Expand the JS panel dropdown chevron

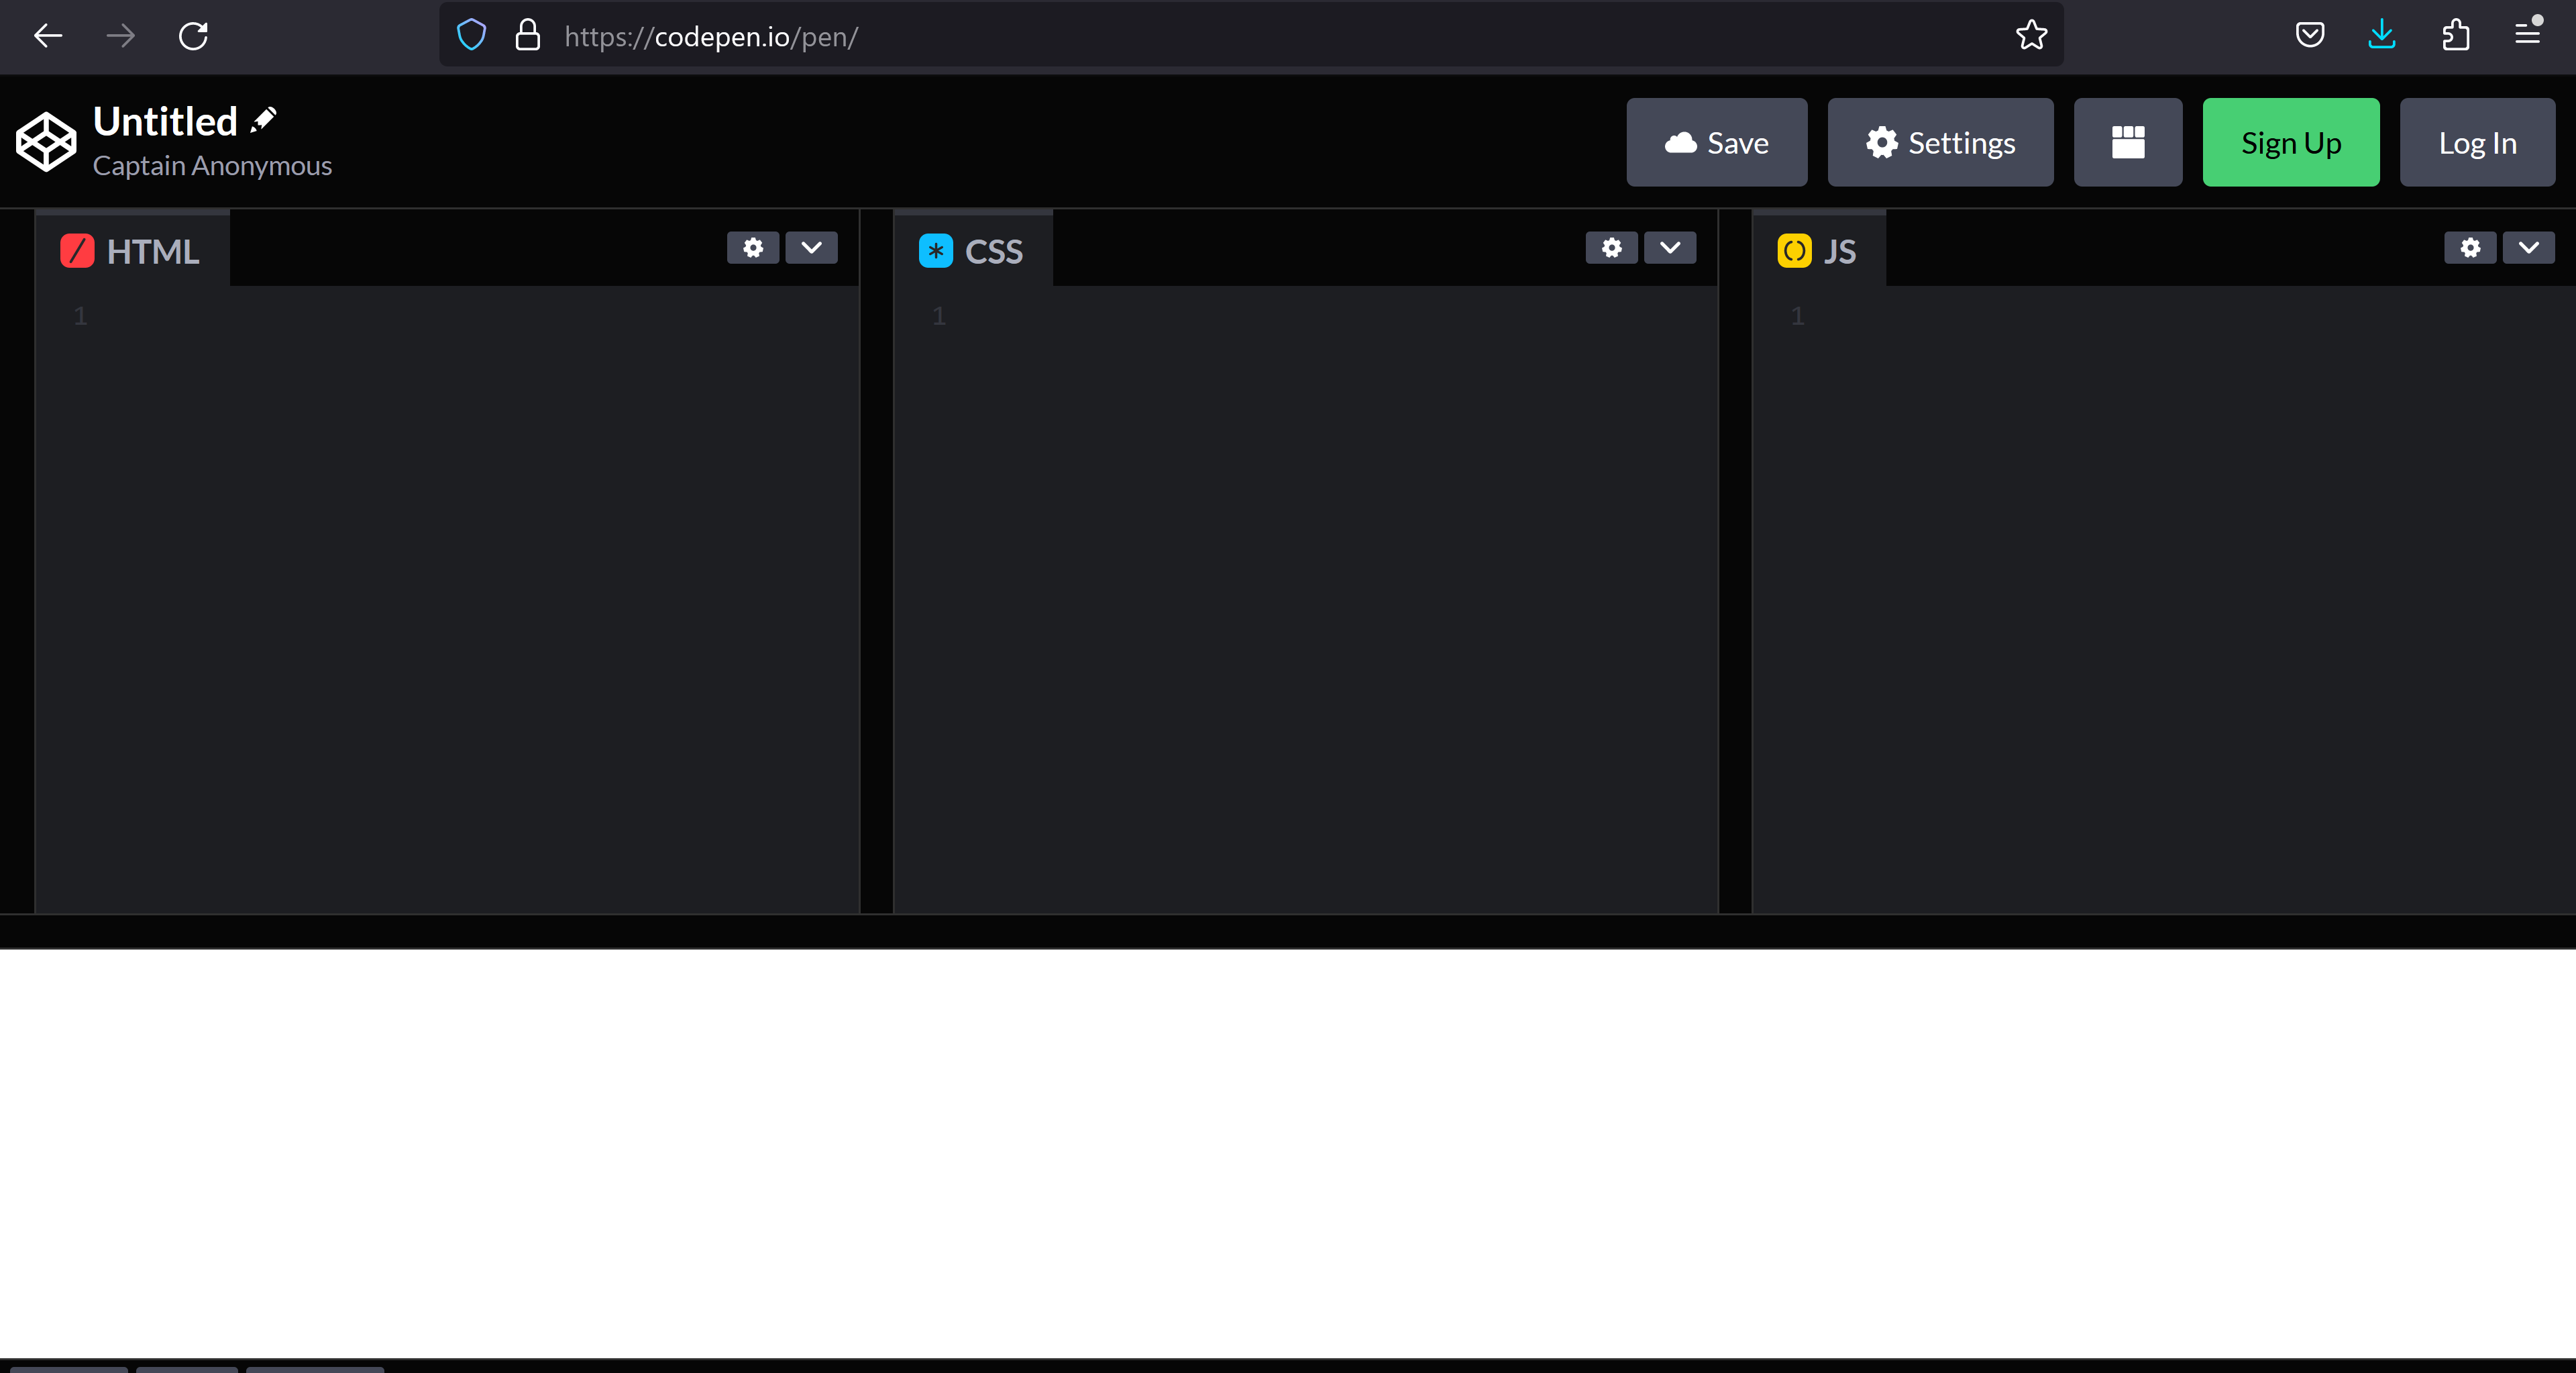[2528, 248]
